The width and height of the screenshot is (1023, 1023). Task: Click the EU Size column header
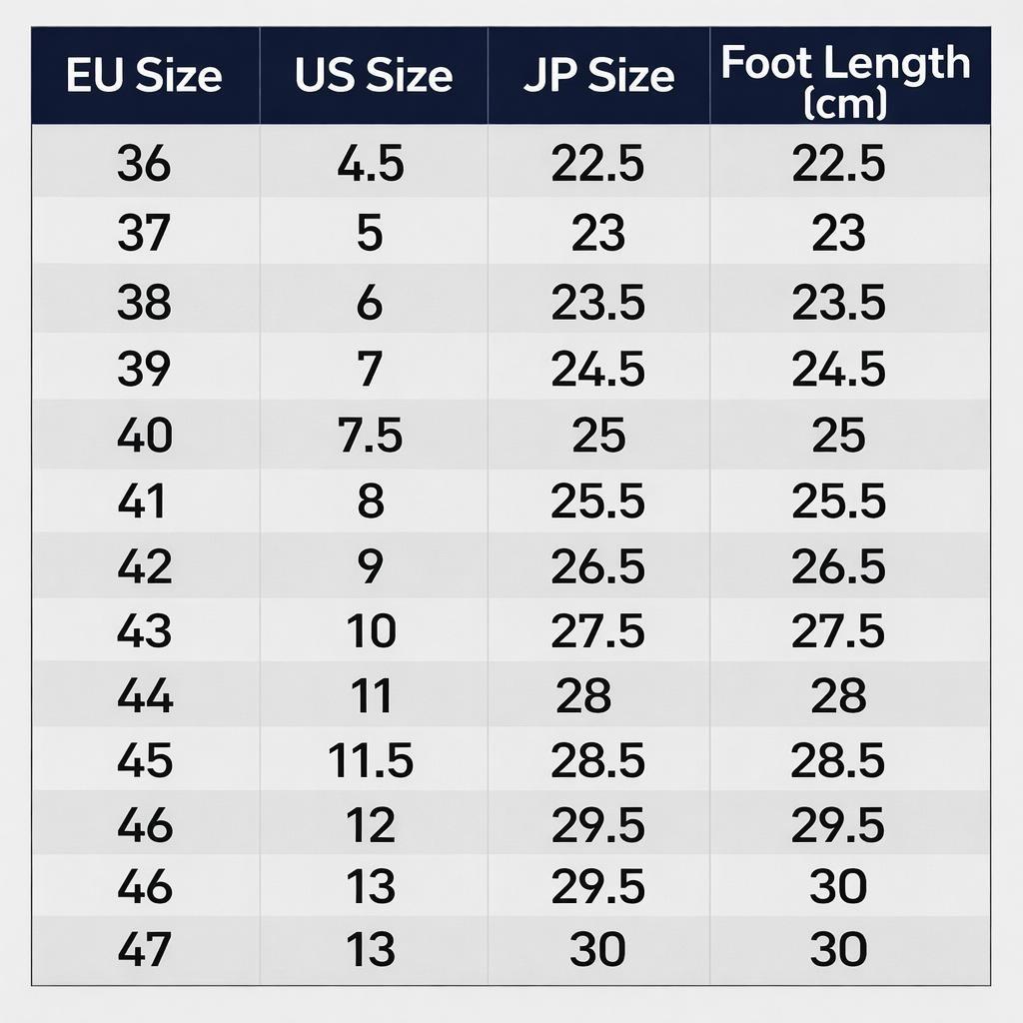point(144,76)
